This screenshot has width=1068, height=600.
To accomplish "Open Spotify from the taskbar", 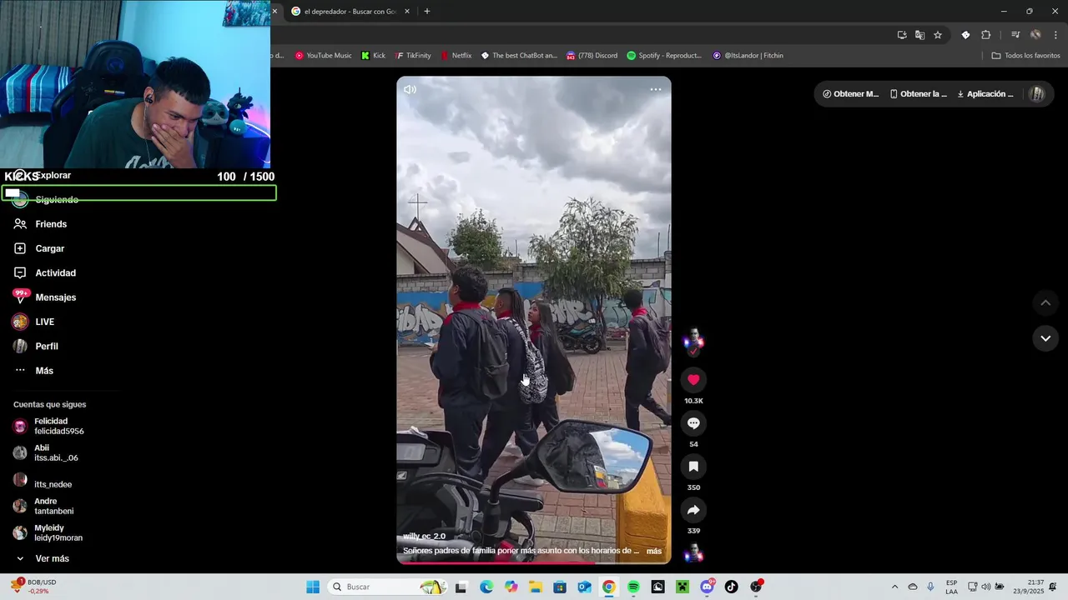I will [x=633, y=587].
